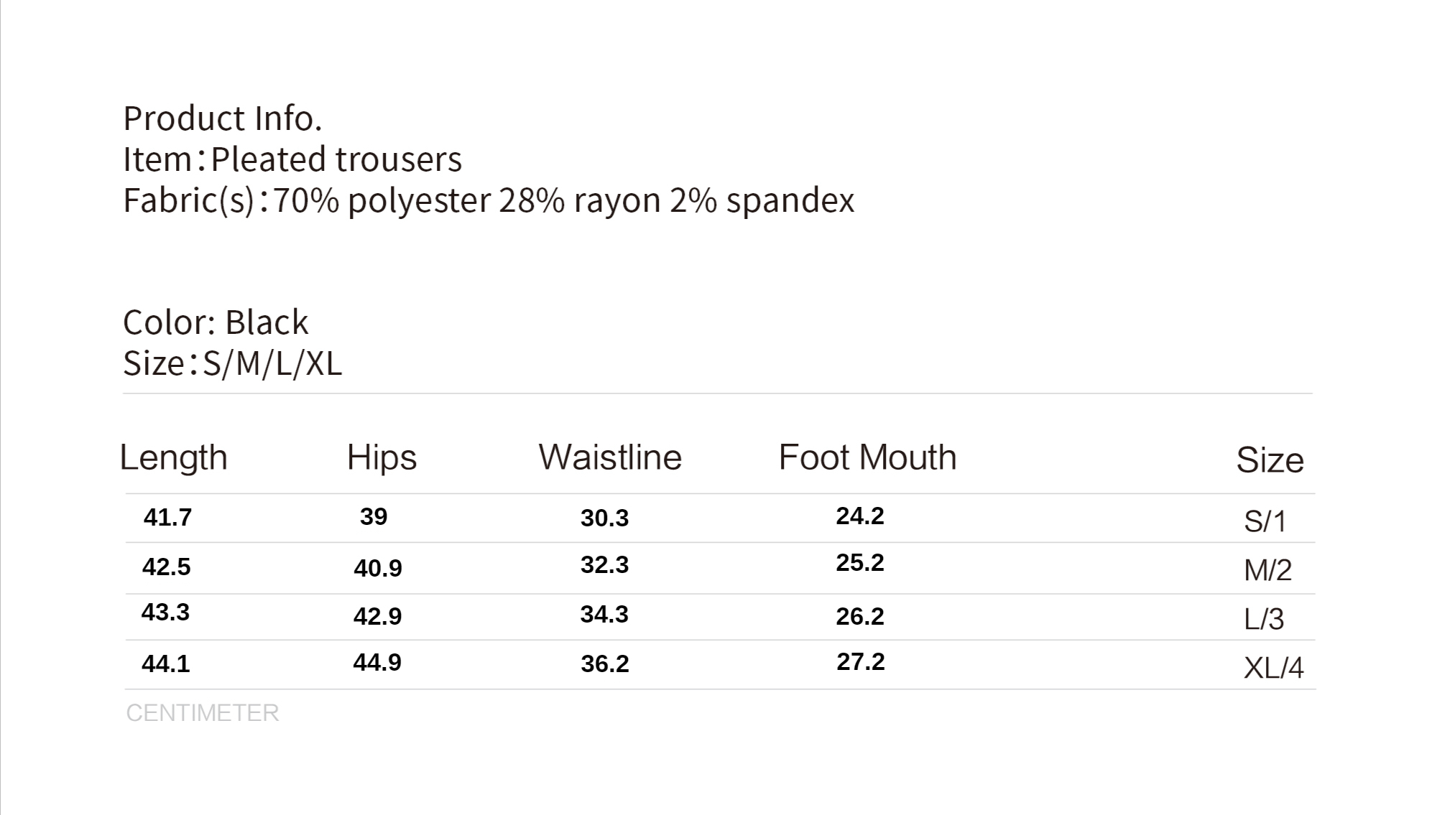Screen dimensions: 1437x815
Task: Click the fabric composition text line
Action: [x=489, y=200]
